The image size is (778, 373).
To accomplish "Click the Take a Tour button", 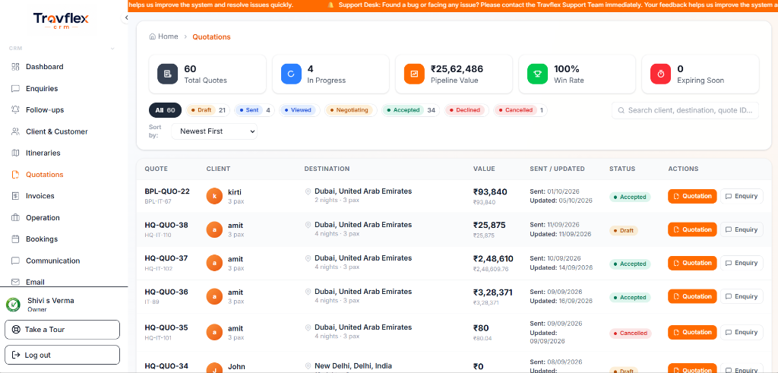I will 62,330.
